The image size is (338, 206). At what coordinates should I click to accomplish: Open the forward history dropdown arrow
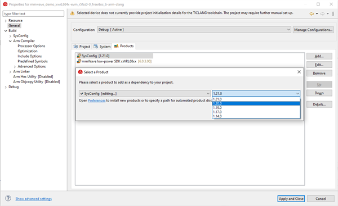point(327,13)
